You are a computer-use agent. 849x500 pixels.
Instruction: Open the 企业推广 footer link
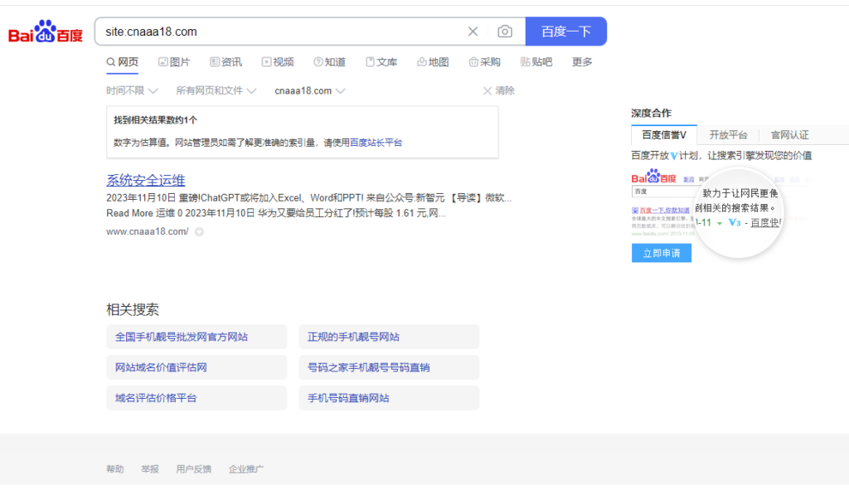pos(245,469)
